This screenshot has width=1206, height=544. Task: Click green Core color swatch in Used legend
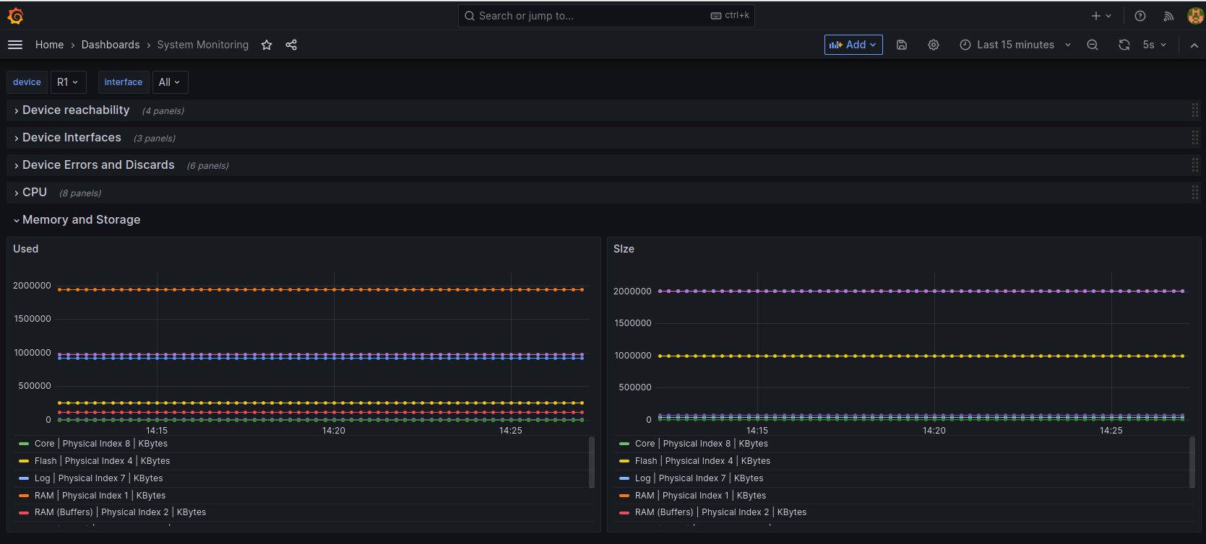(x=24, y=444)
